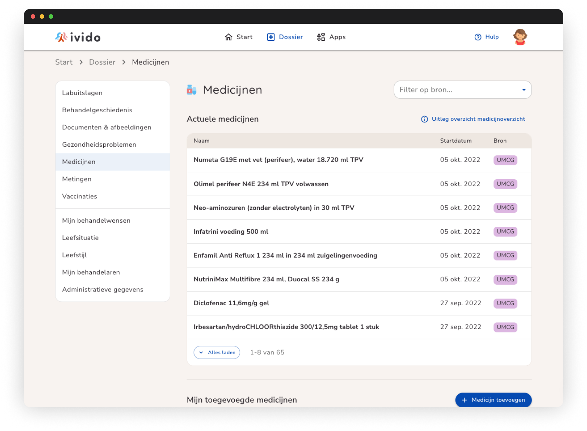Click the Bron column header
The width and height of the screenshot is (587, 431).
500,141
